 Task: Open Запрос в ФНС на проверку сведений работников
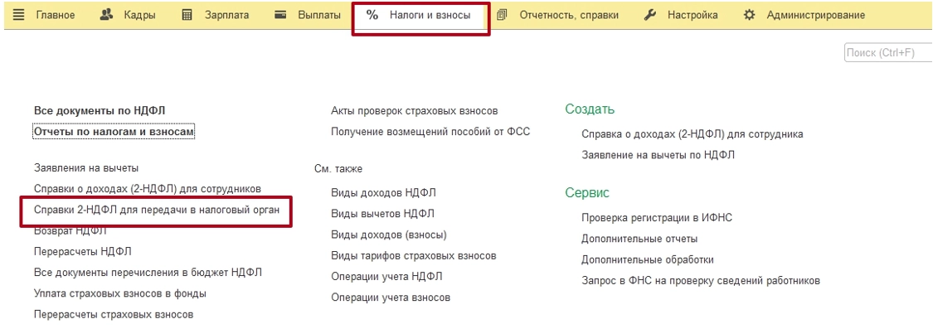point(701,281)
